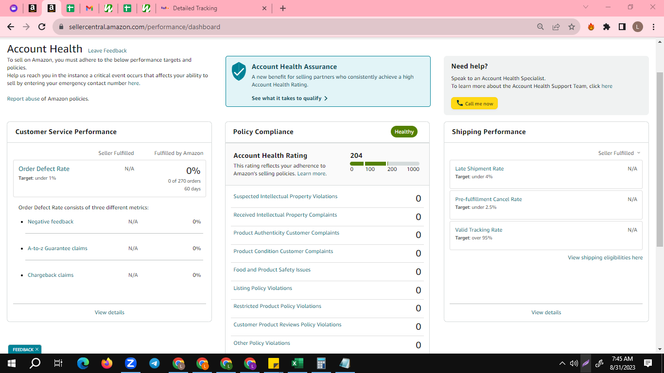The height and width of the screenshot is (373, 664).
Task: Click the volume speaker tray icon
Action: (574, 363)
